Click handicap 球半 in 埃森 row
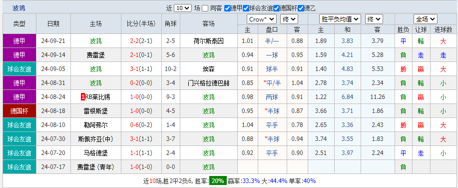 coord(272,69)
